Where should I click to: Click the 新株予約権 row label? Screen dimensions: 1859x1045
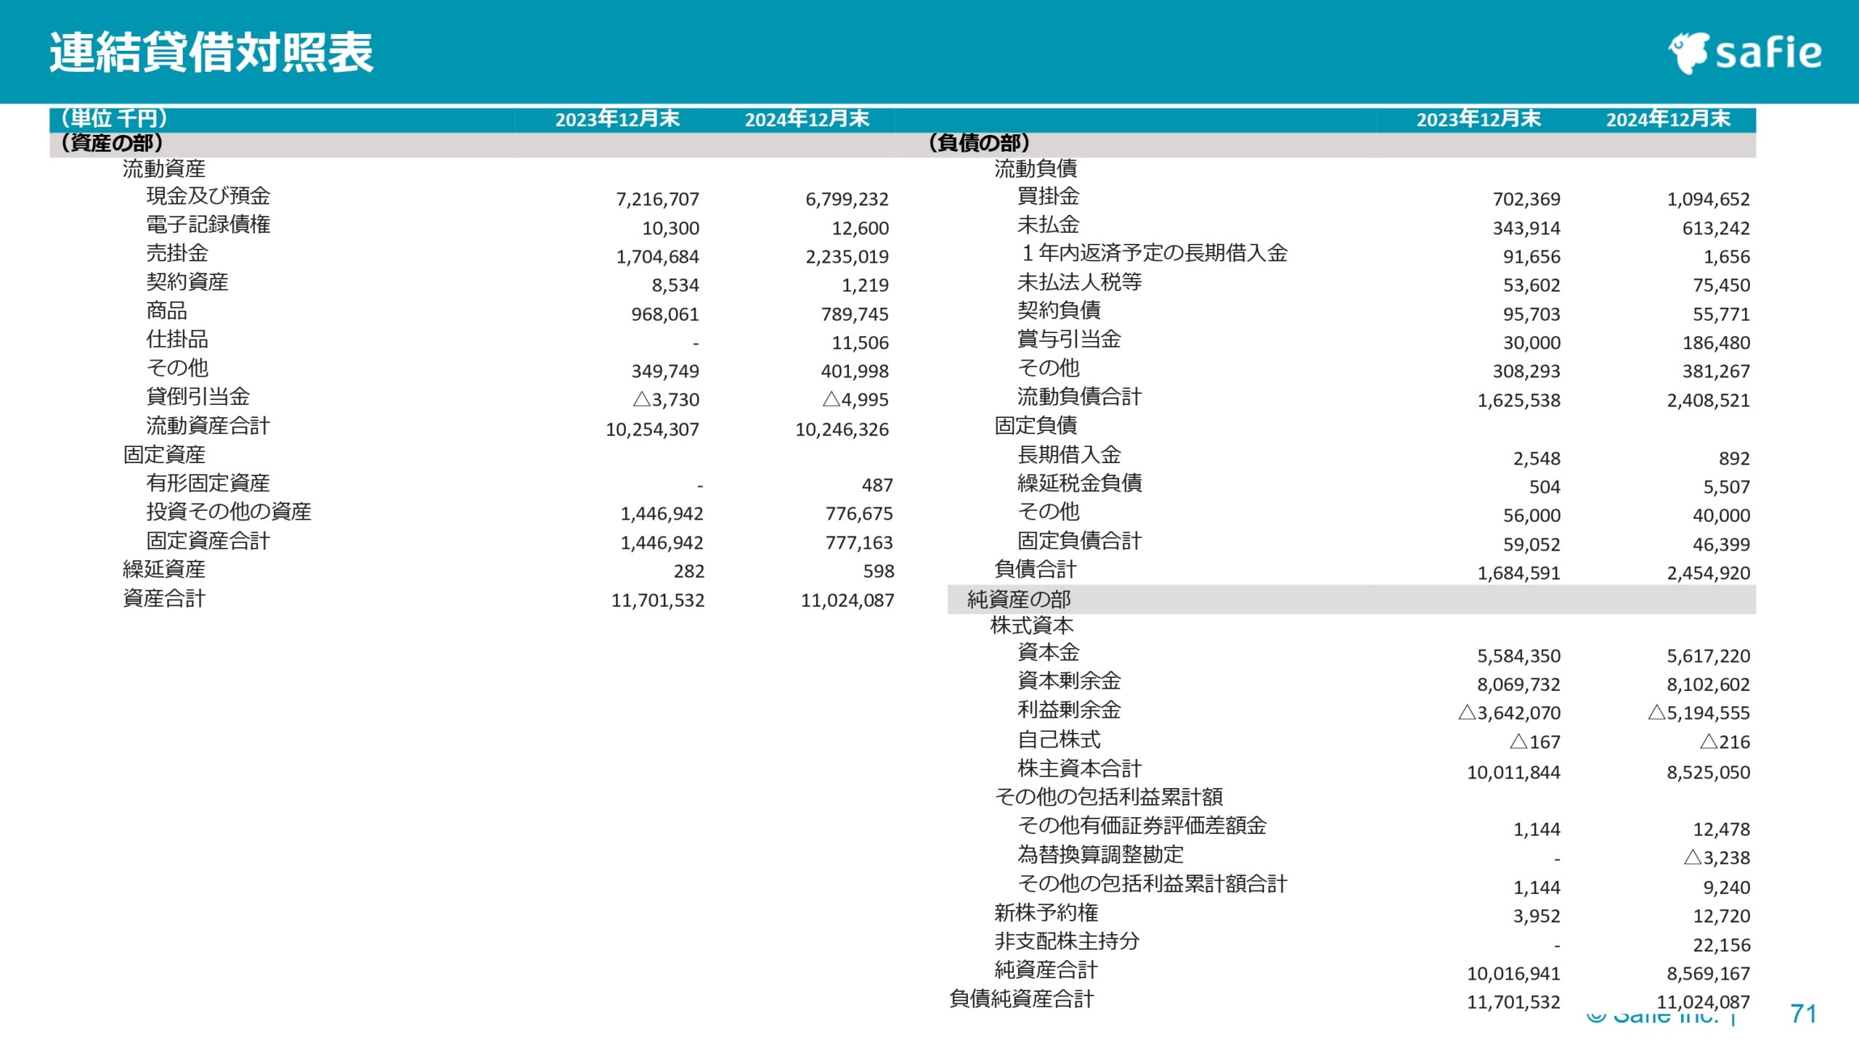1046,913
